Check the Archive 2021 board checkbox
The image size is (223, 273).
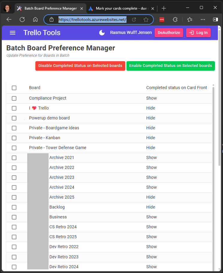[14, 158]
